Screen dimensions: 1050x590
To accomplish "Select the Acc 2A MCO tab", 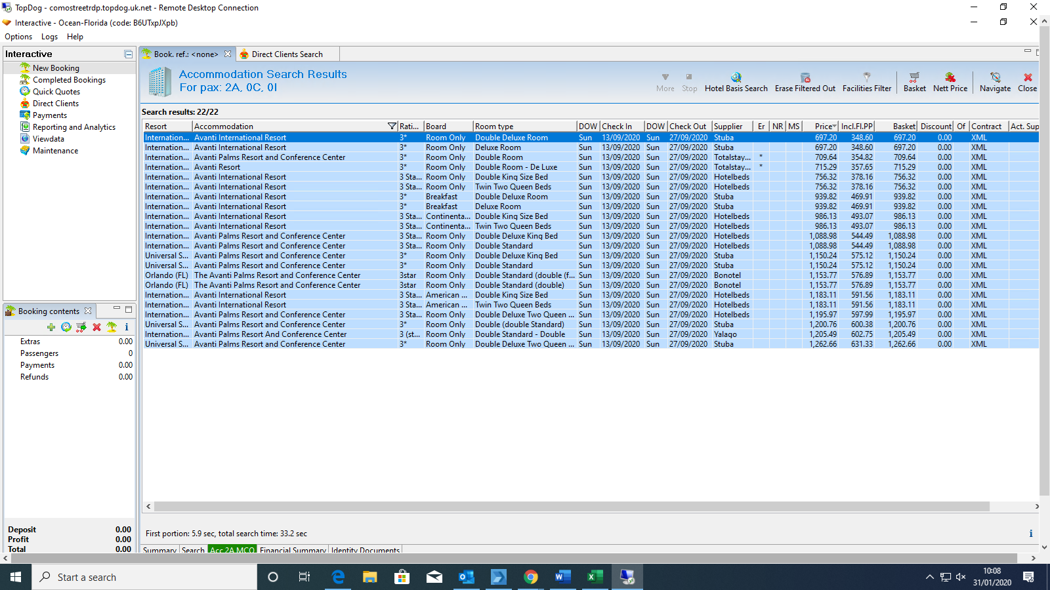I will (232, 551).
